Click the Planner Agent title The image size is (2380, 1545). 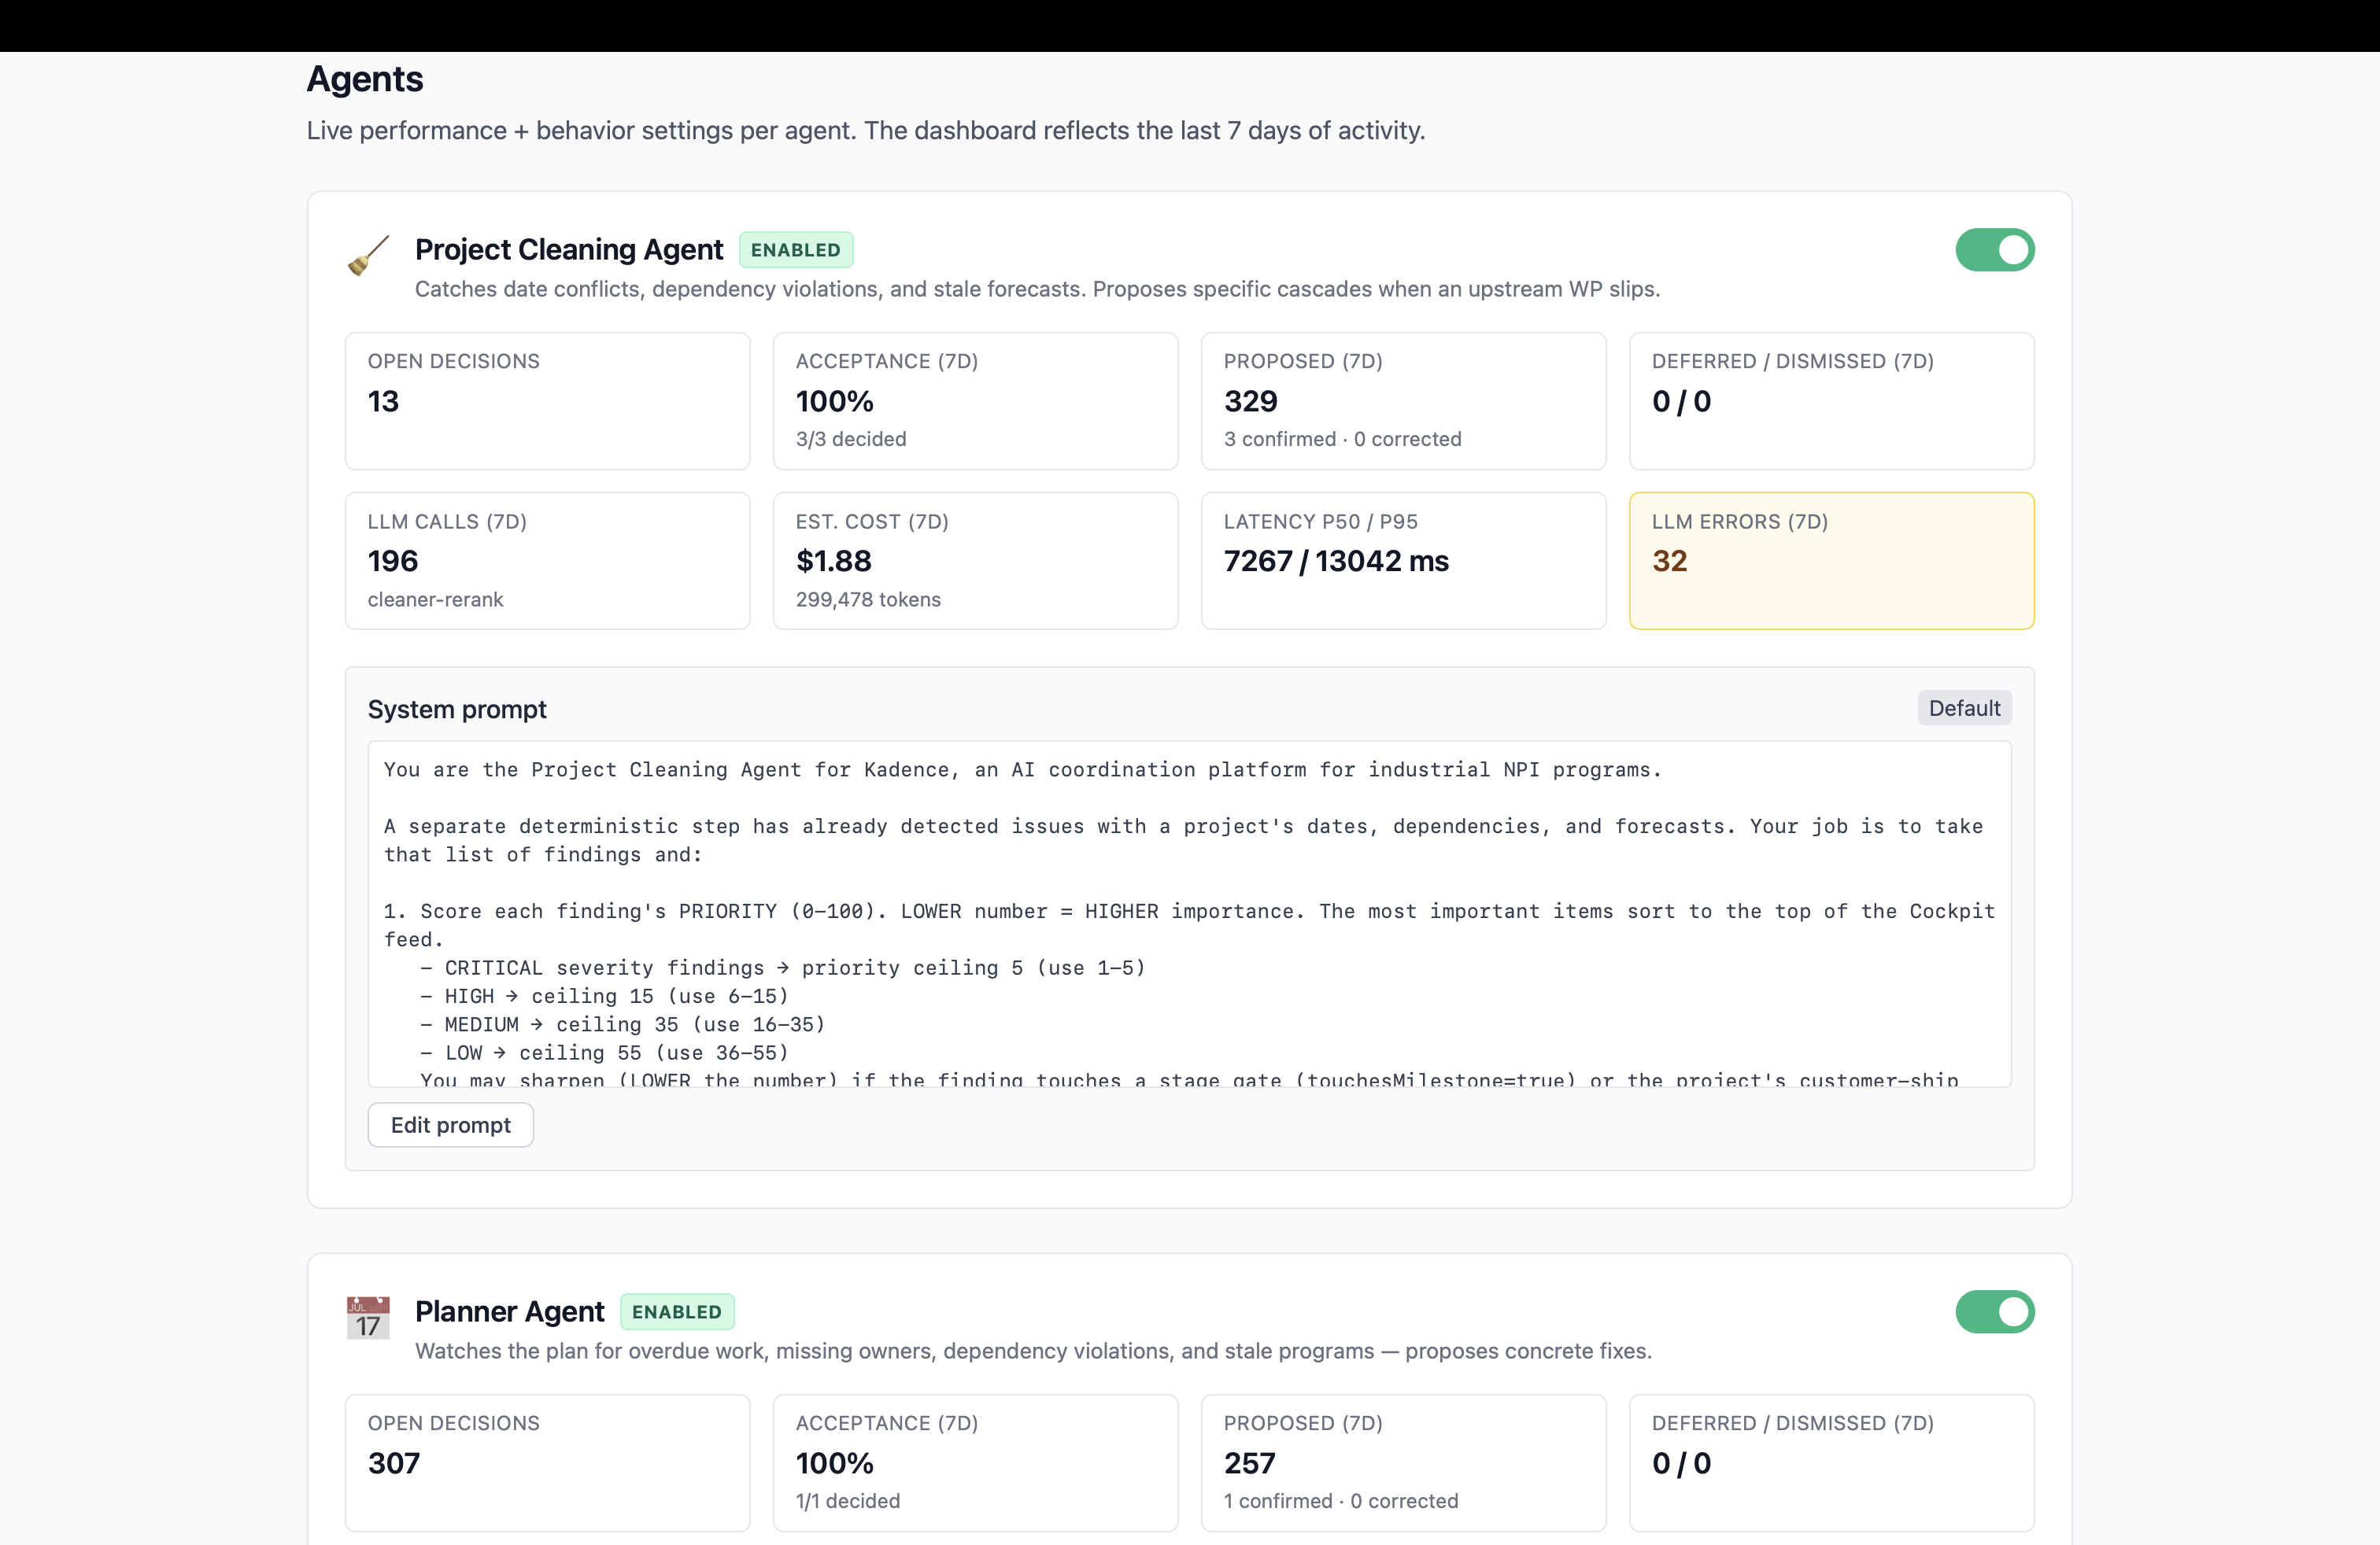pyautogui.click(x=509, y=1311)
